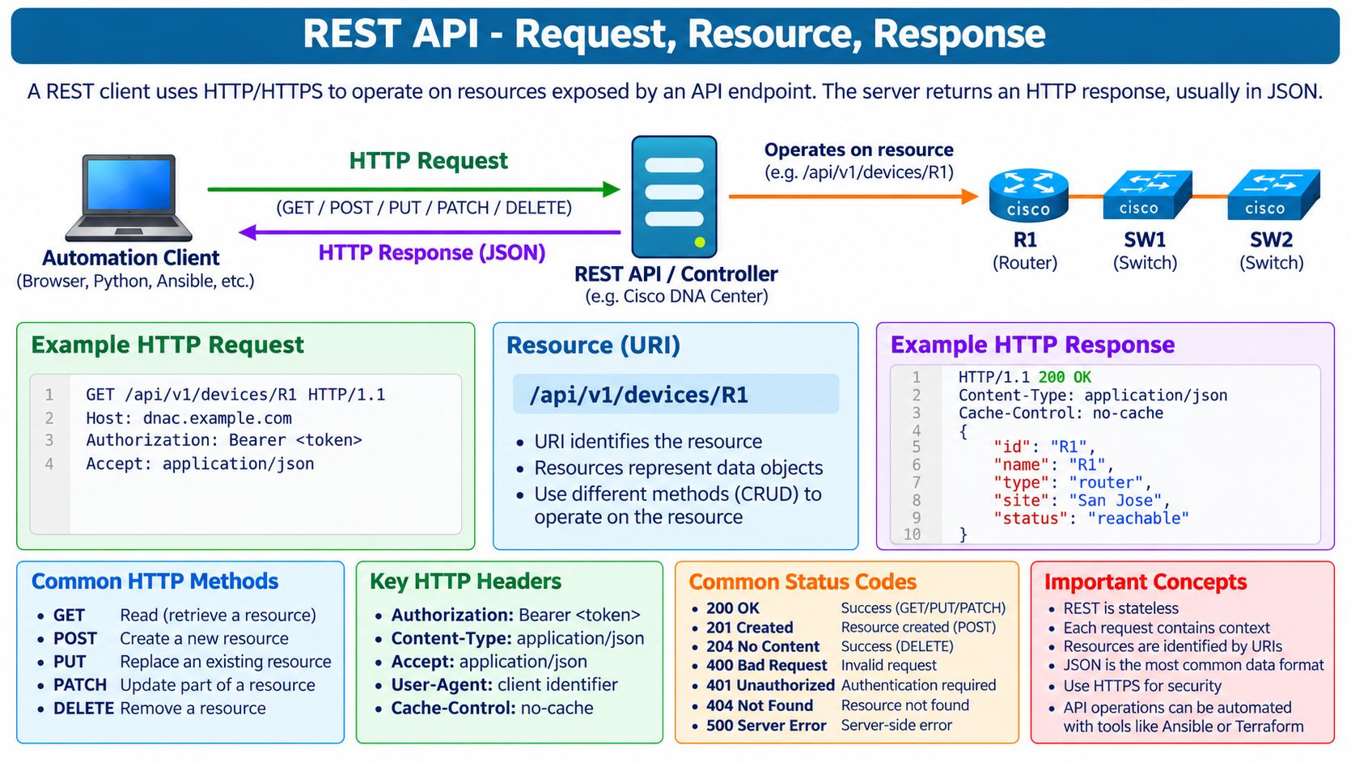Click 'Operates on resource' label
The image size is (1351, 762).
[x=858, y=150]
